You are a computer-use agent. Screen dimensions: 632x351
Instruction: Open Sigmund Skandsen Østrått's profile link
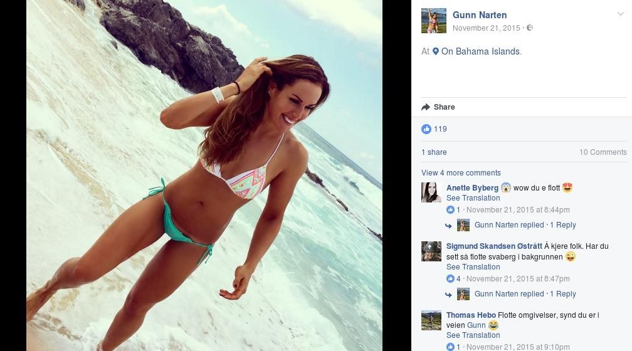pos(494,246)
